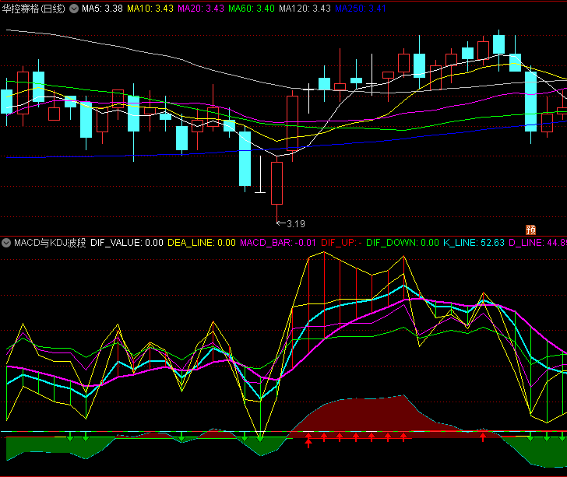This screenshot has height=477, width=567.
Task: Click the MA120: 3.43 label
Action: click(x=305, y=9)
